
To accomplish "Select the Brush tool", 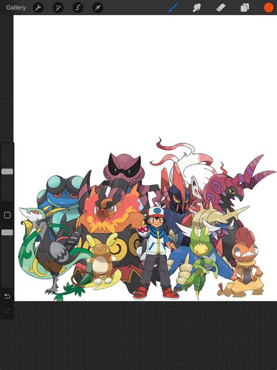I will [173, 8].
